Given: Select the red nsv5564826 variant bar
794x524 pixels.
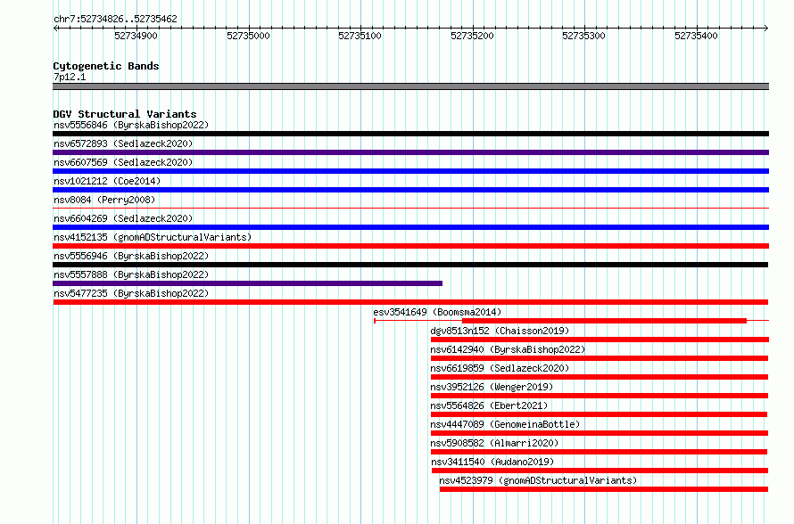Looking at the screenshot, I should coord(599,414).
